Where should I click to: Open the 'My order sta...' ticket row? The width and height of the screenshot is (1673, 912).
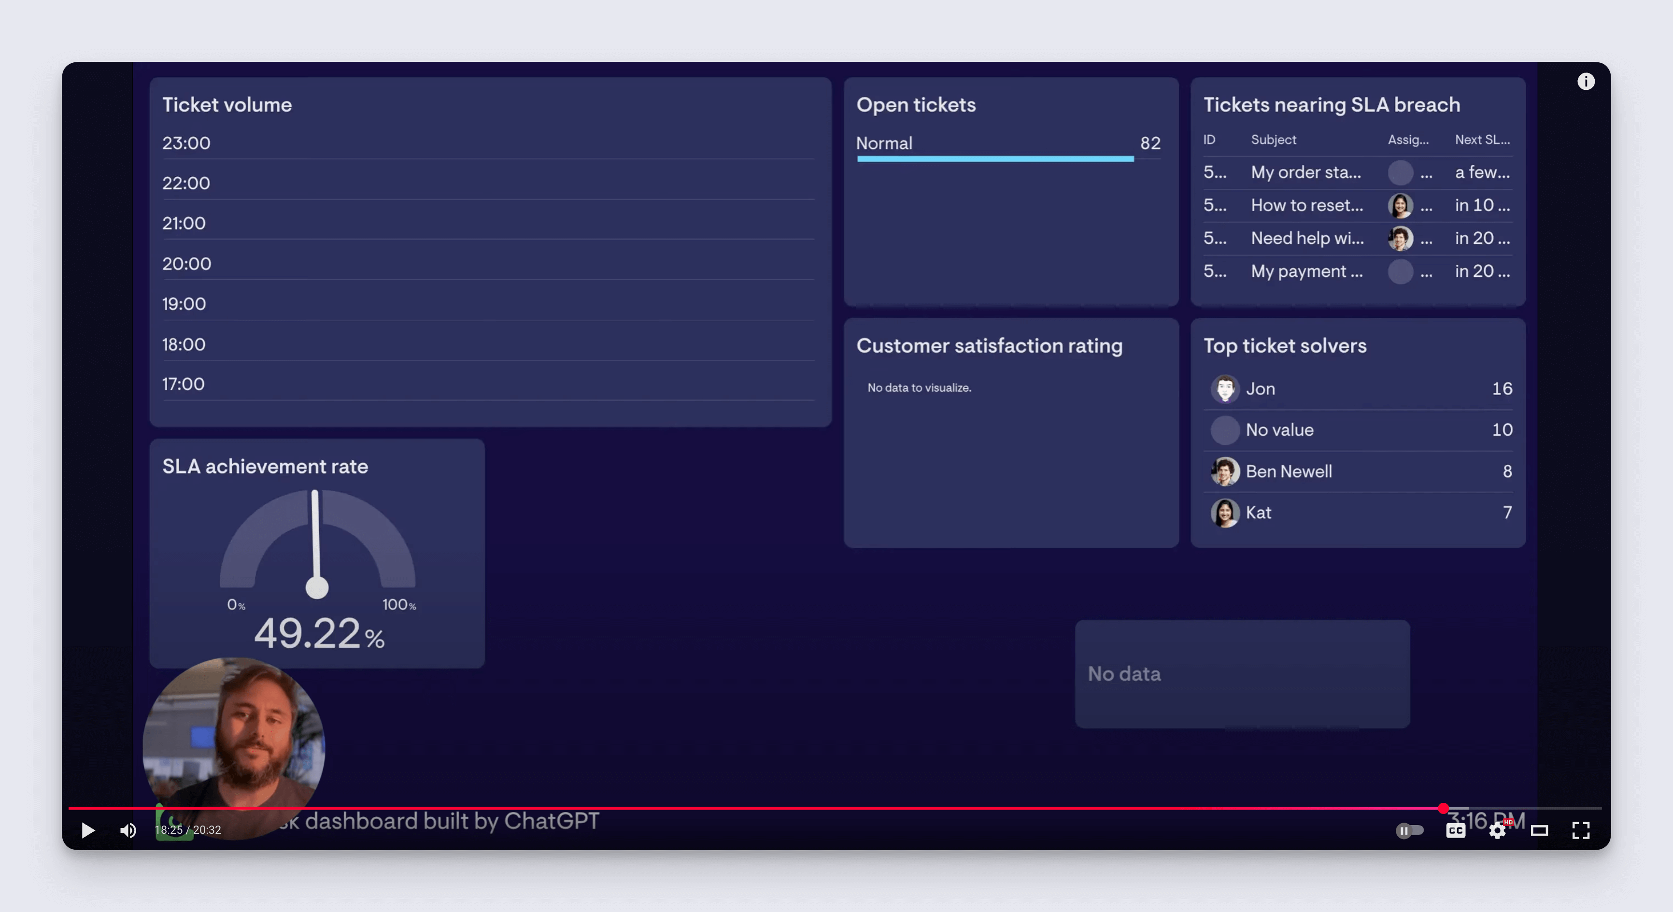[x=1357, y=172]
